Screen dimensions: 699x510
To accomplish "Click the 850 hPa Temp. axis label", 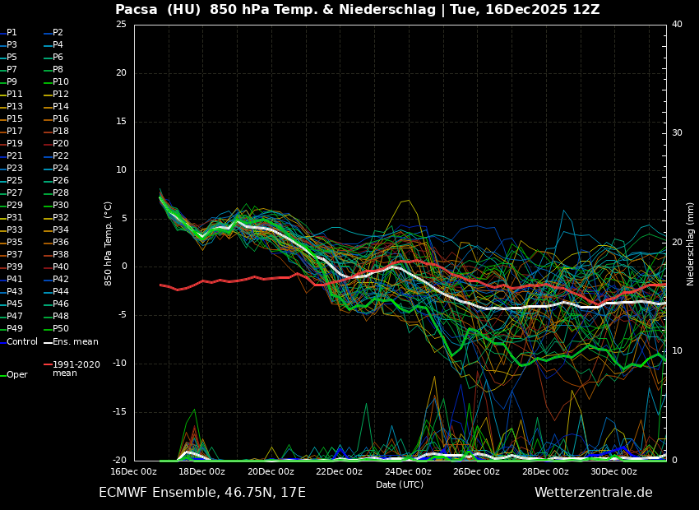I will click(x=109, y=243).
